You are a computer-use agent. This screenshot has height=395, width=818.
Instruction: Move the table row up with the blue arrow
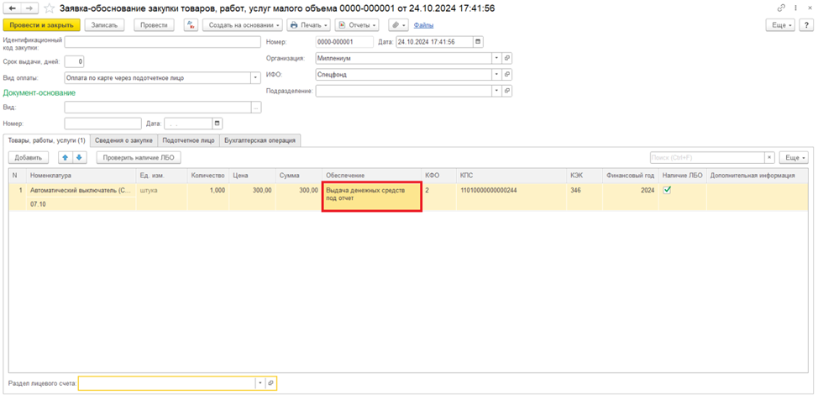[66, 157]
